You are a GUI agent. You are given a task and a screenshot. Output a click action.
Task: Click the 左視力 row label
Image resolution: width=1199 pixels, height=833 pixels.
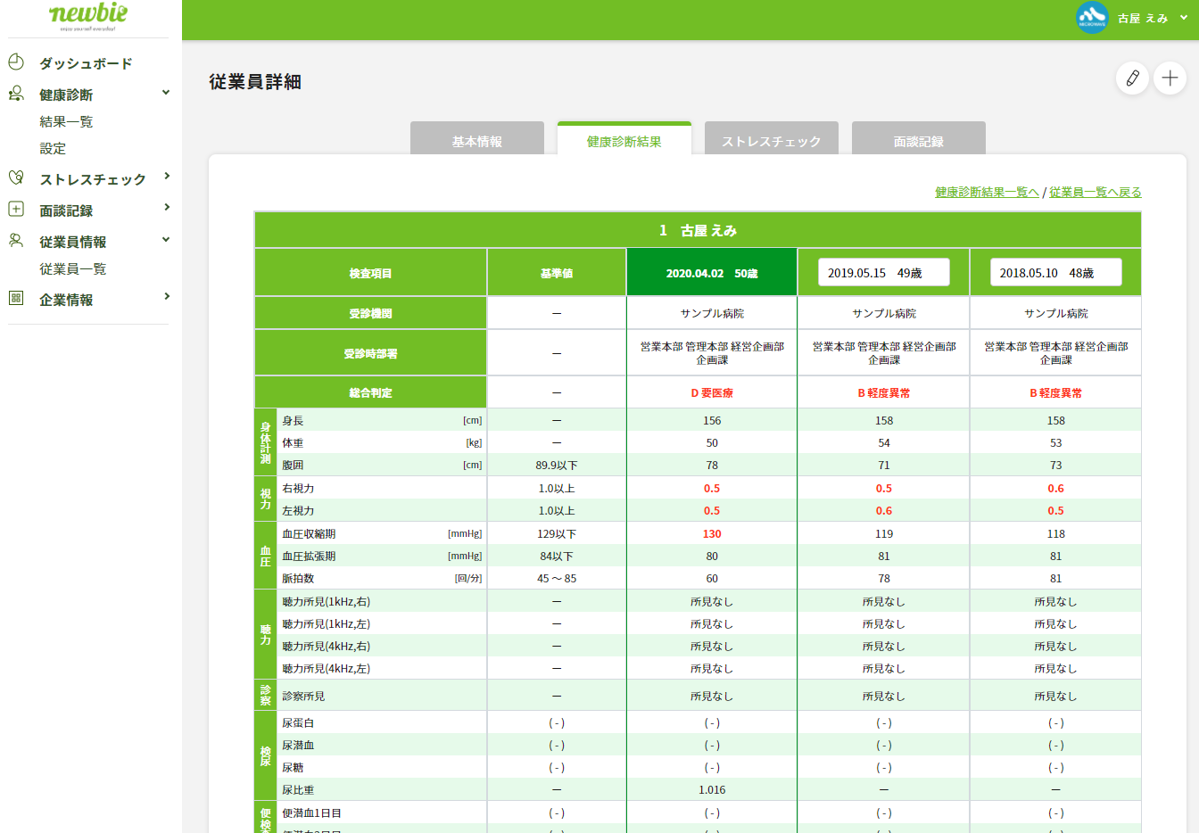tap(298, 510)
